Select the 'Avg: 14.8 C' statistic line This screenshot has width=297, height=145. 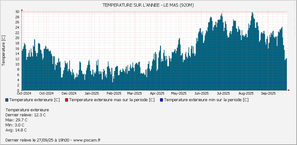click(x=16, y=130)
